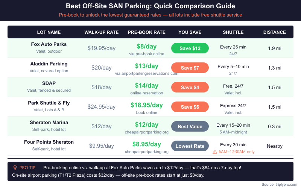Click the warning triangle by 6AM–12:30AM only
The width and height of the screenshot is (301, 188).
point(215,152)
